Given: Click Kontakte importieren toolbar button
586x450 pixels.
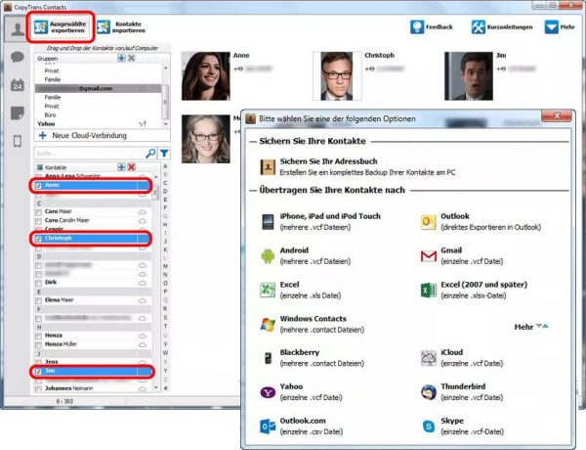Looking at the screenshot, I should pos(121,27).
